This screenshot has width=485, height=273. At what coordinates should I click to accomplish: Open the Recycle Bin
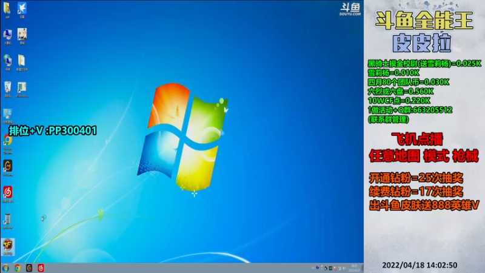(x=7, y=89)
